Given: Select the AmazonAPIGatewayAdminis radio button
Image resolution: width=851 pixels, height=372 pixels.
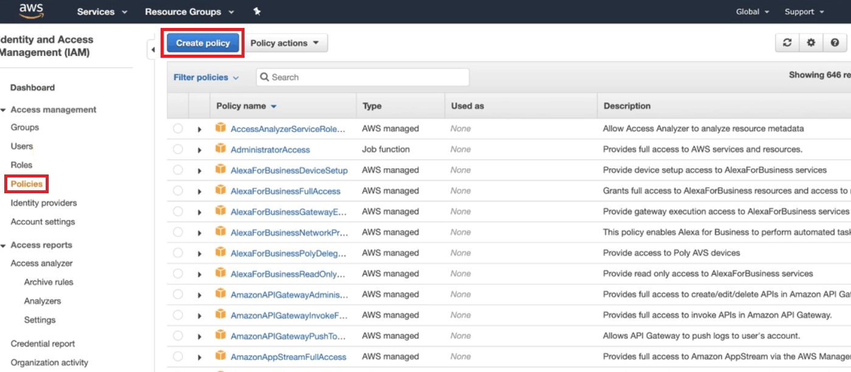Looking at the screenshot, I should click(x=178, y=294).
